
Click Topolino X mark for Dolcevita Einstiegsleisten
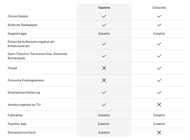(x=104, y=80)
